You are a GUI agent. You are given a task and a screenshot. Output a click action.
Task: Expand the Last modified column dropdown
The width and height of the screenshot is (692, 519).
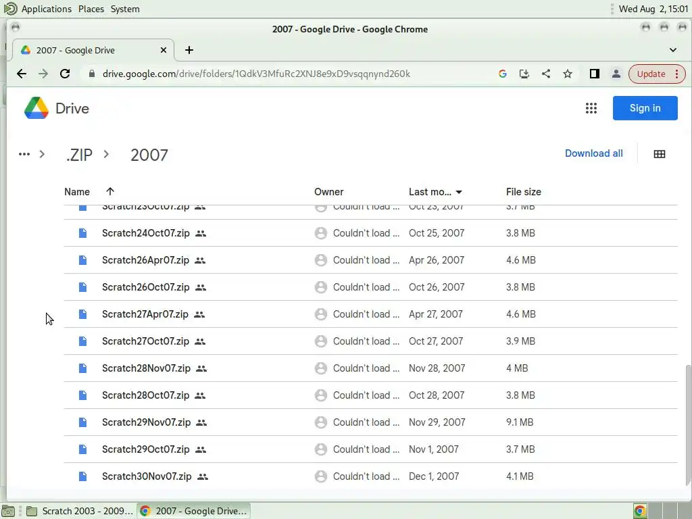(459, 192)
